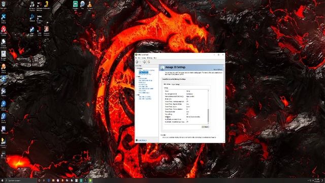Click settings list scroll up arrow

click(x=208, y=91)
